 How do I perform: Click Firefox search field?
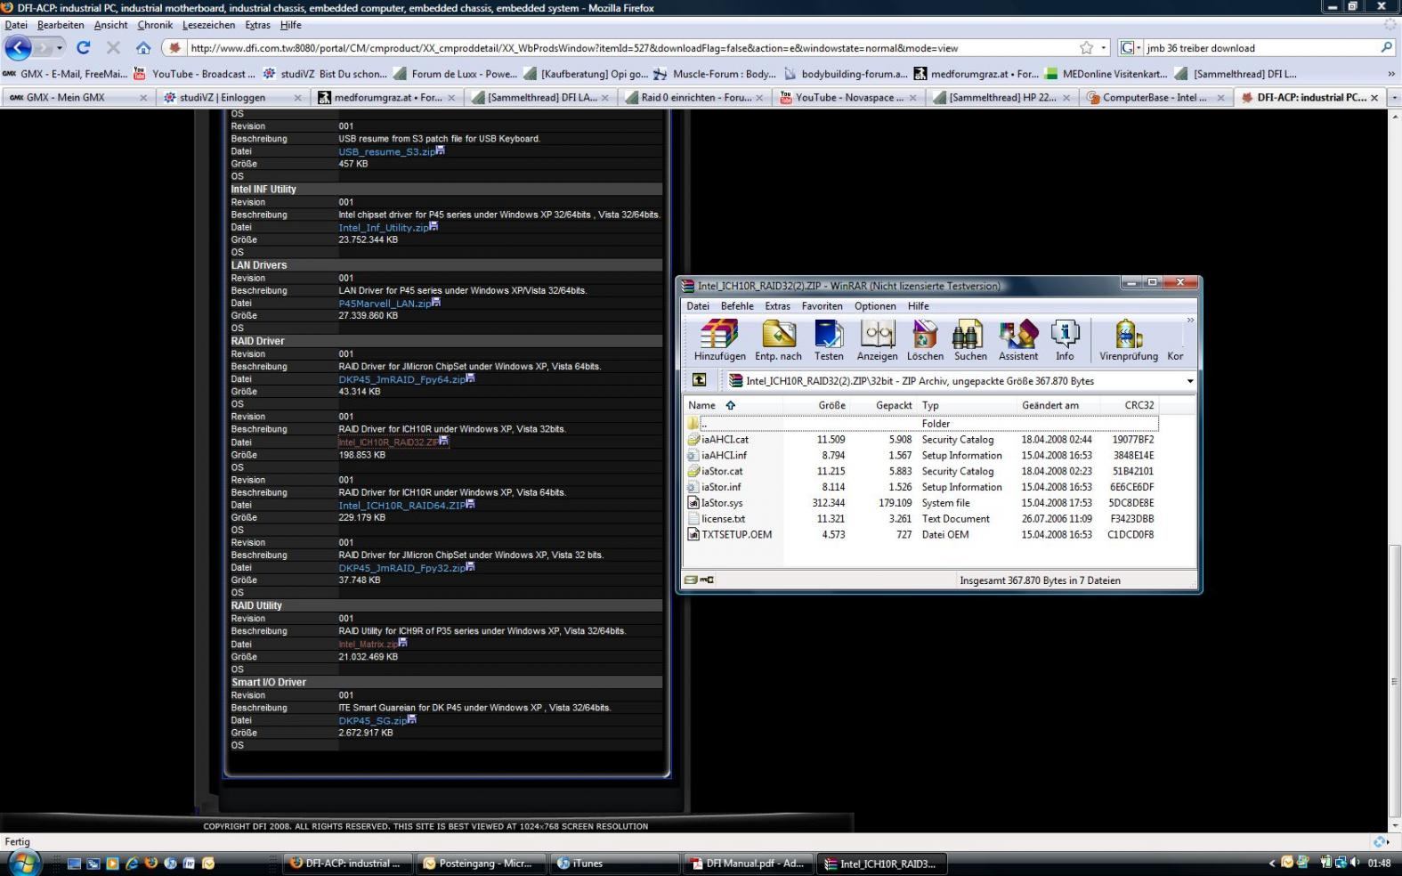coord(1260,48)
